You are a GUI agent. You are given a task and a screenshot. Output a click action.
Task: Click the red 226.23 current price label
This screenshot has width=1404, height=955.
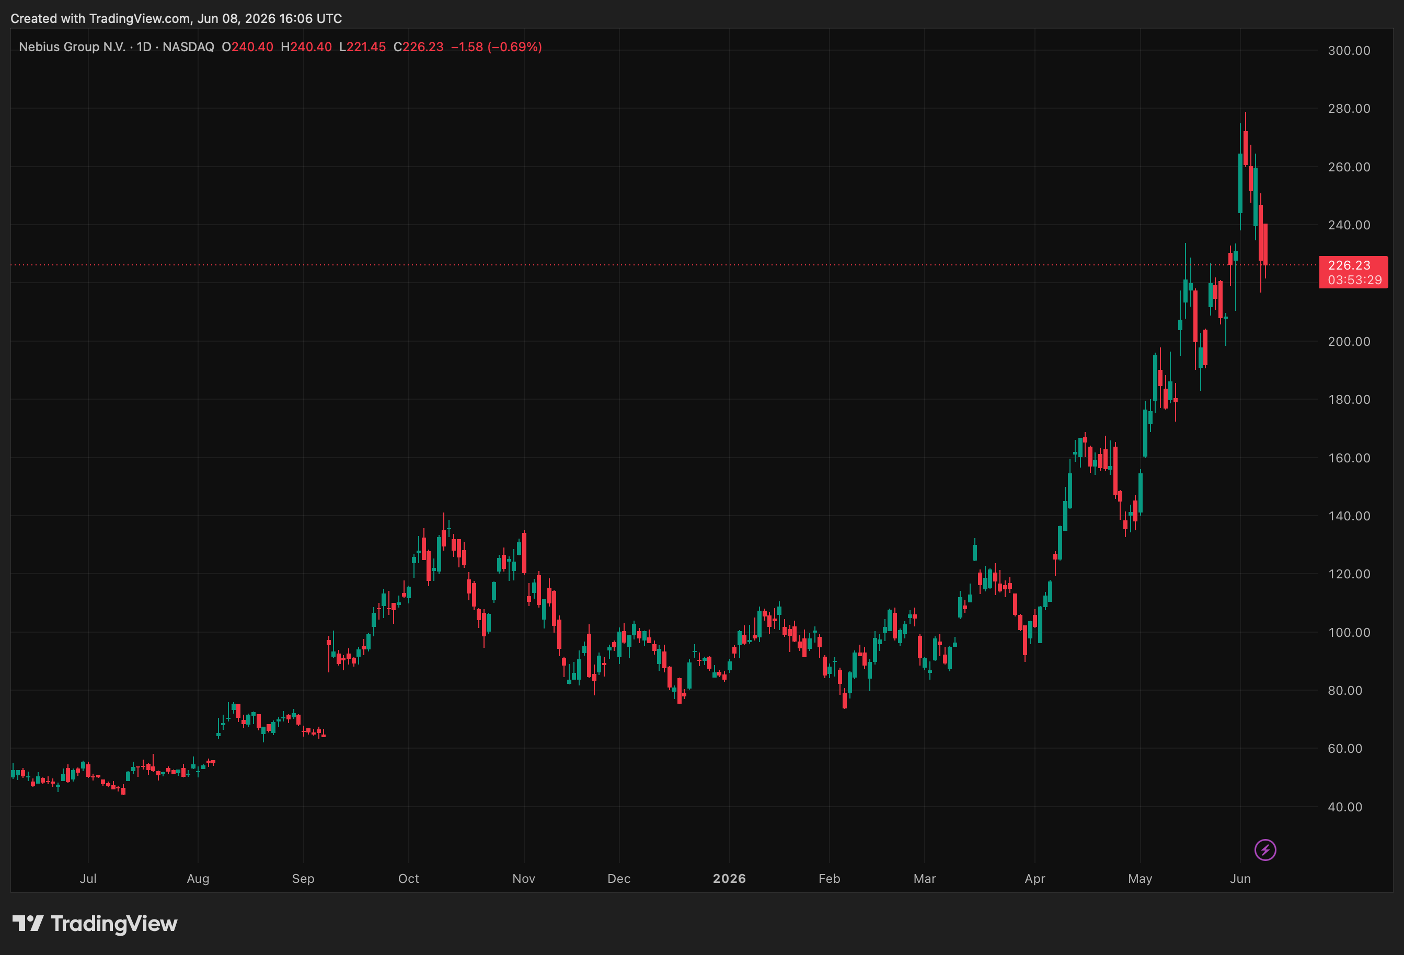point(1349,265)
